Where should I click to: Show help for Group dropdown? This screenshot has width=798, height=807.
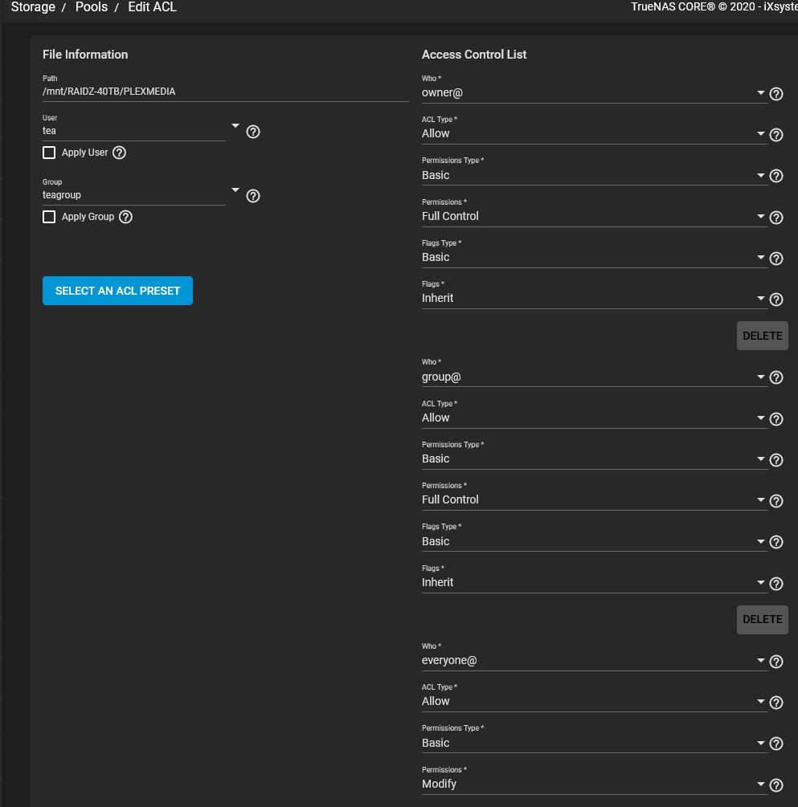click(253, 196)
